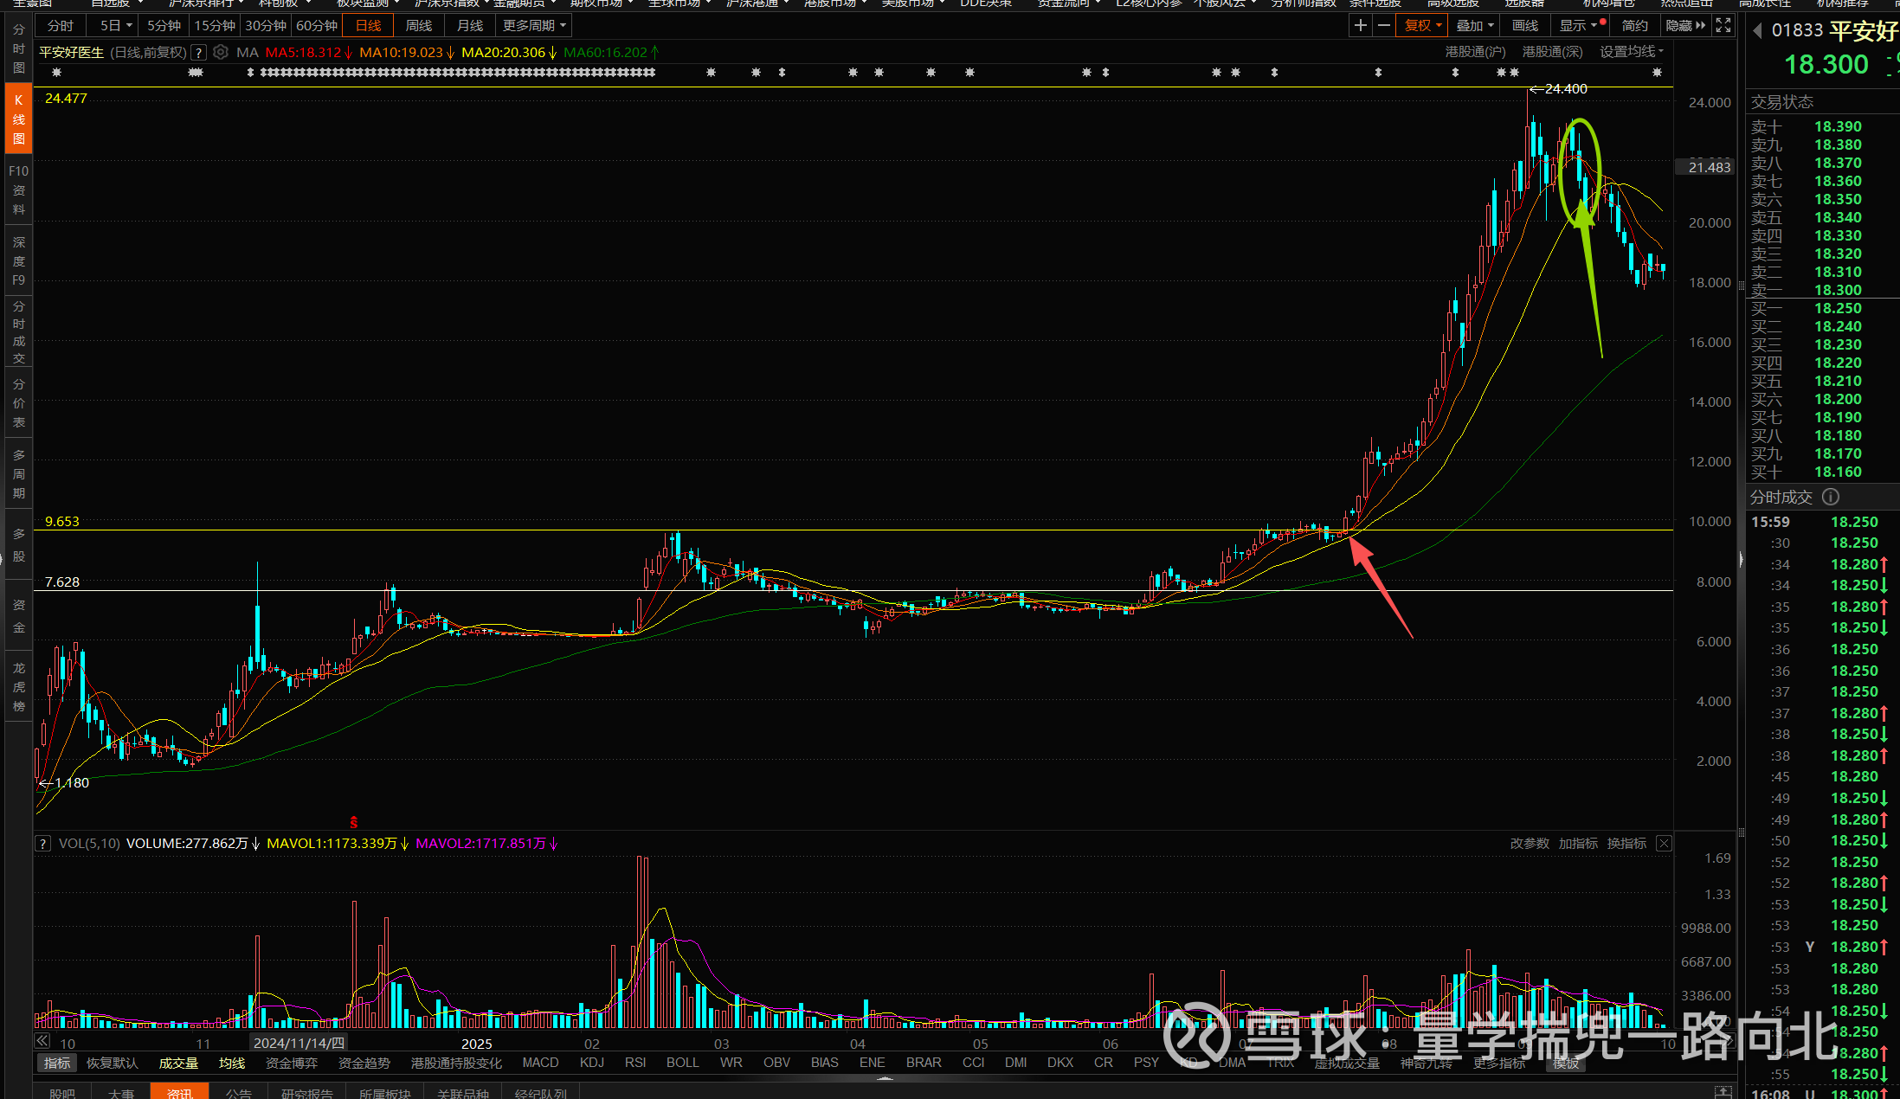The width and height of the screenshot is (1900, 1099).
Task: Toggle 港股通(深) overlay
Action: [1552, 52]
